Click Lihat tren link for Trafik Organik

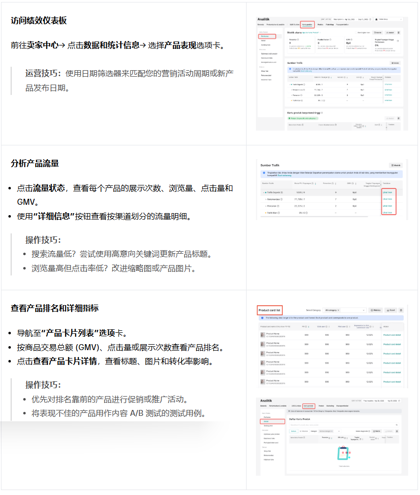tap(388, 192)
